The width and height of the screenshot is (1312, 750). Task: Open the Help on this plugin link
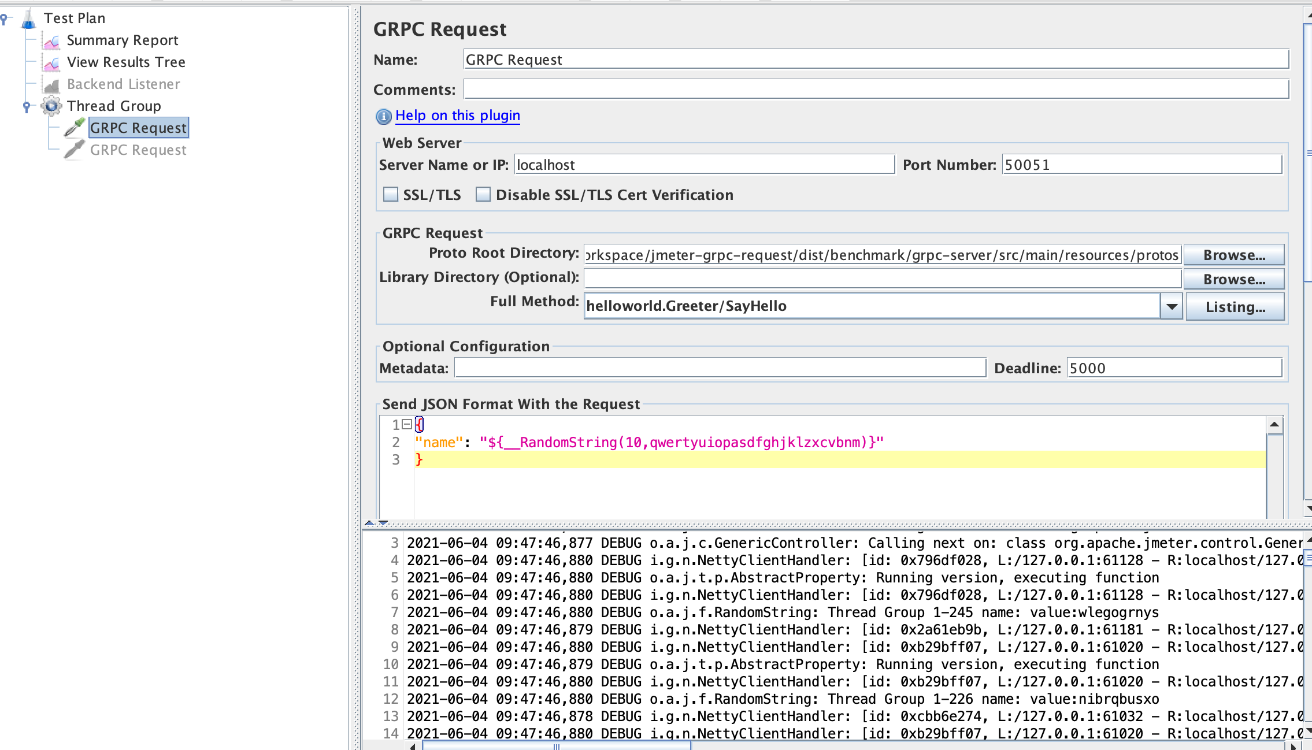click(457, 116)
